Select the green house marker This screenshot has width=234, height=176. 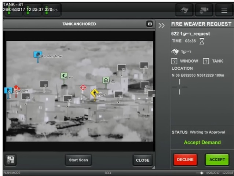coord(106,80)
